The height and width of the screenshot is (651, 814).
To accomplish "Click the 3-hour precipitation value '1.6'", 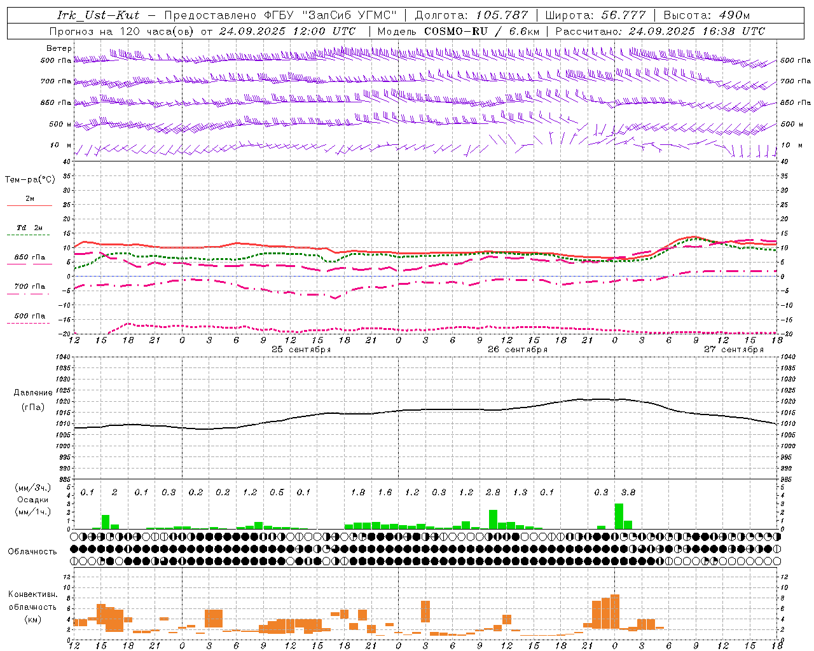I will 385,493.
